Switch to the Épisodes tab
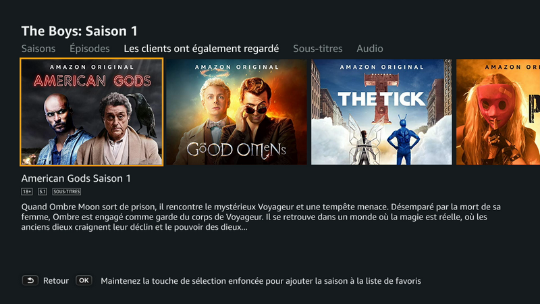The height and width of the screenshot is (304, 540). (x=90, y=49)
